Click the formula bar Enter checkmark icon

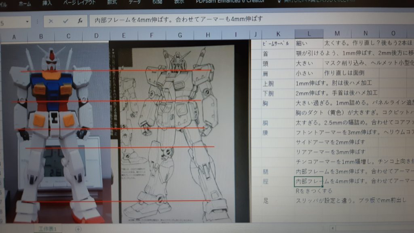pos(65,21)
